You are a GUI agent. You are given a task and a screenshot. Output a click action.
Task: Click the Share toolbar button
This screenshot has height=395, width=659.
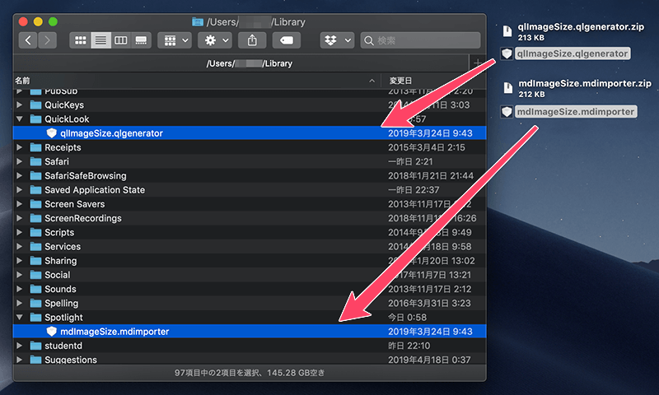tap(252, 40)
